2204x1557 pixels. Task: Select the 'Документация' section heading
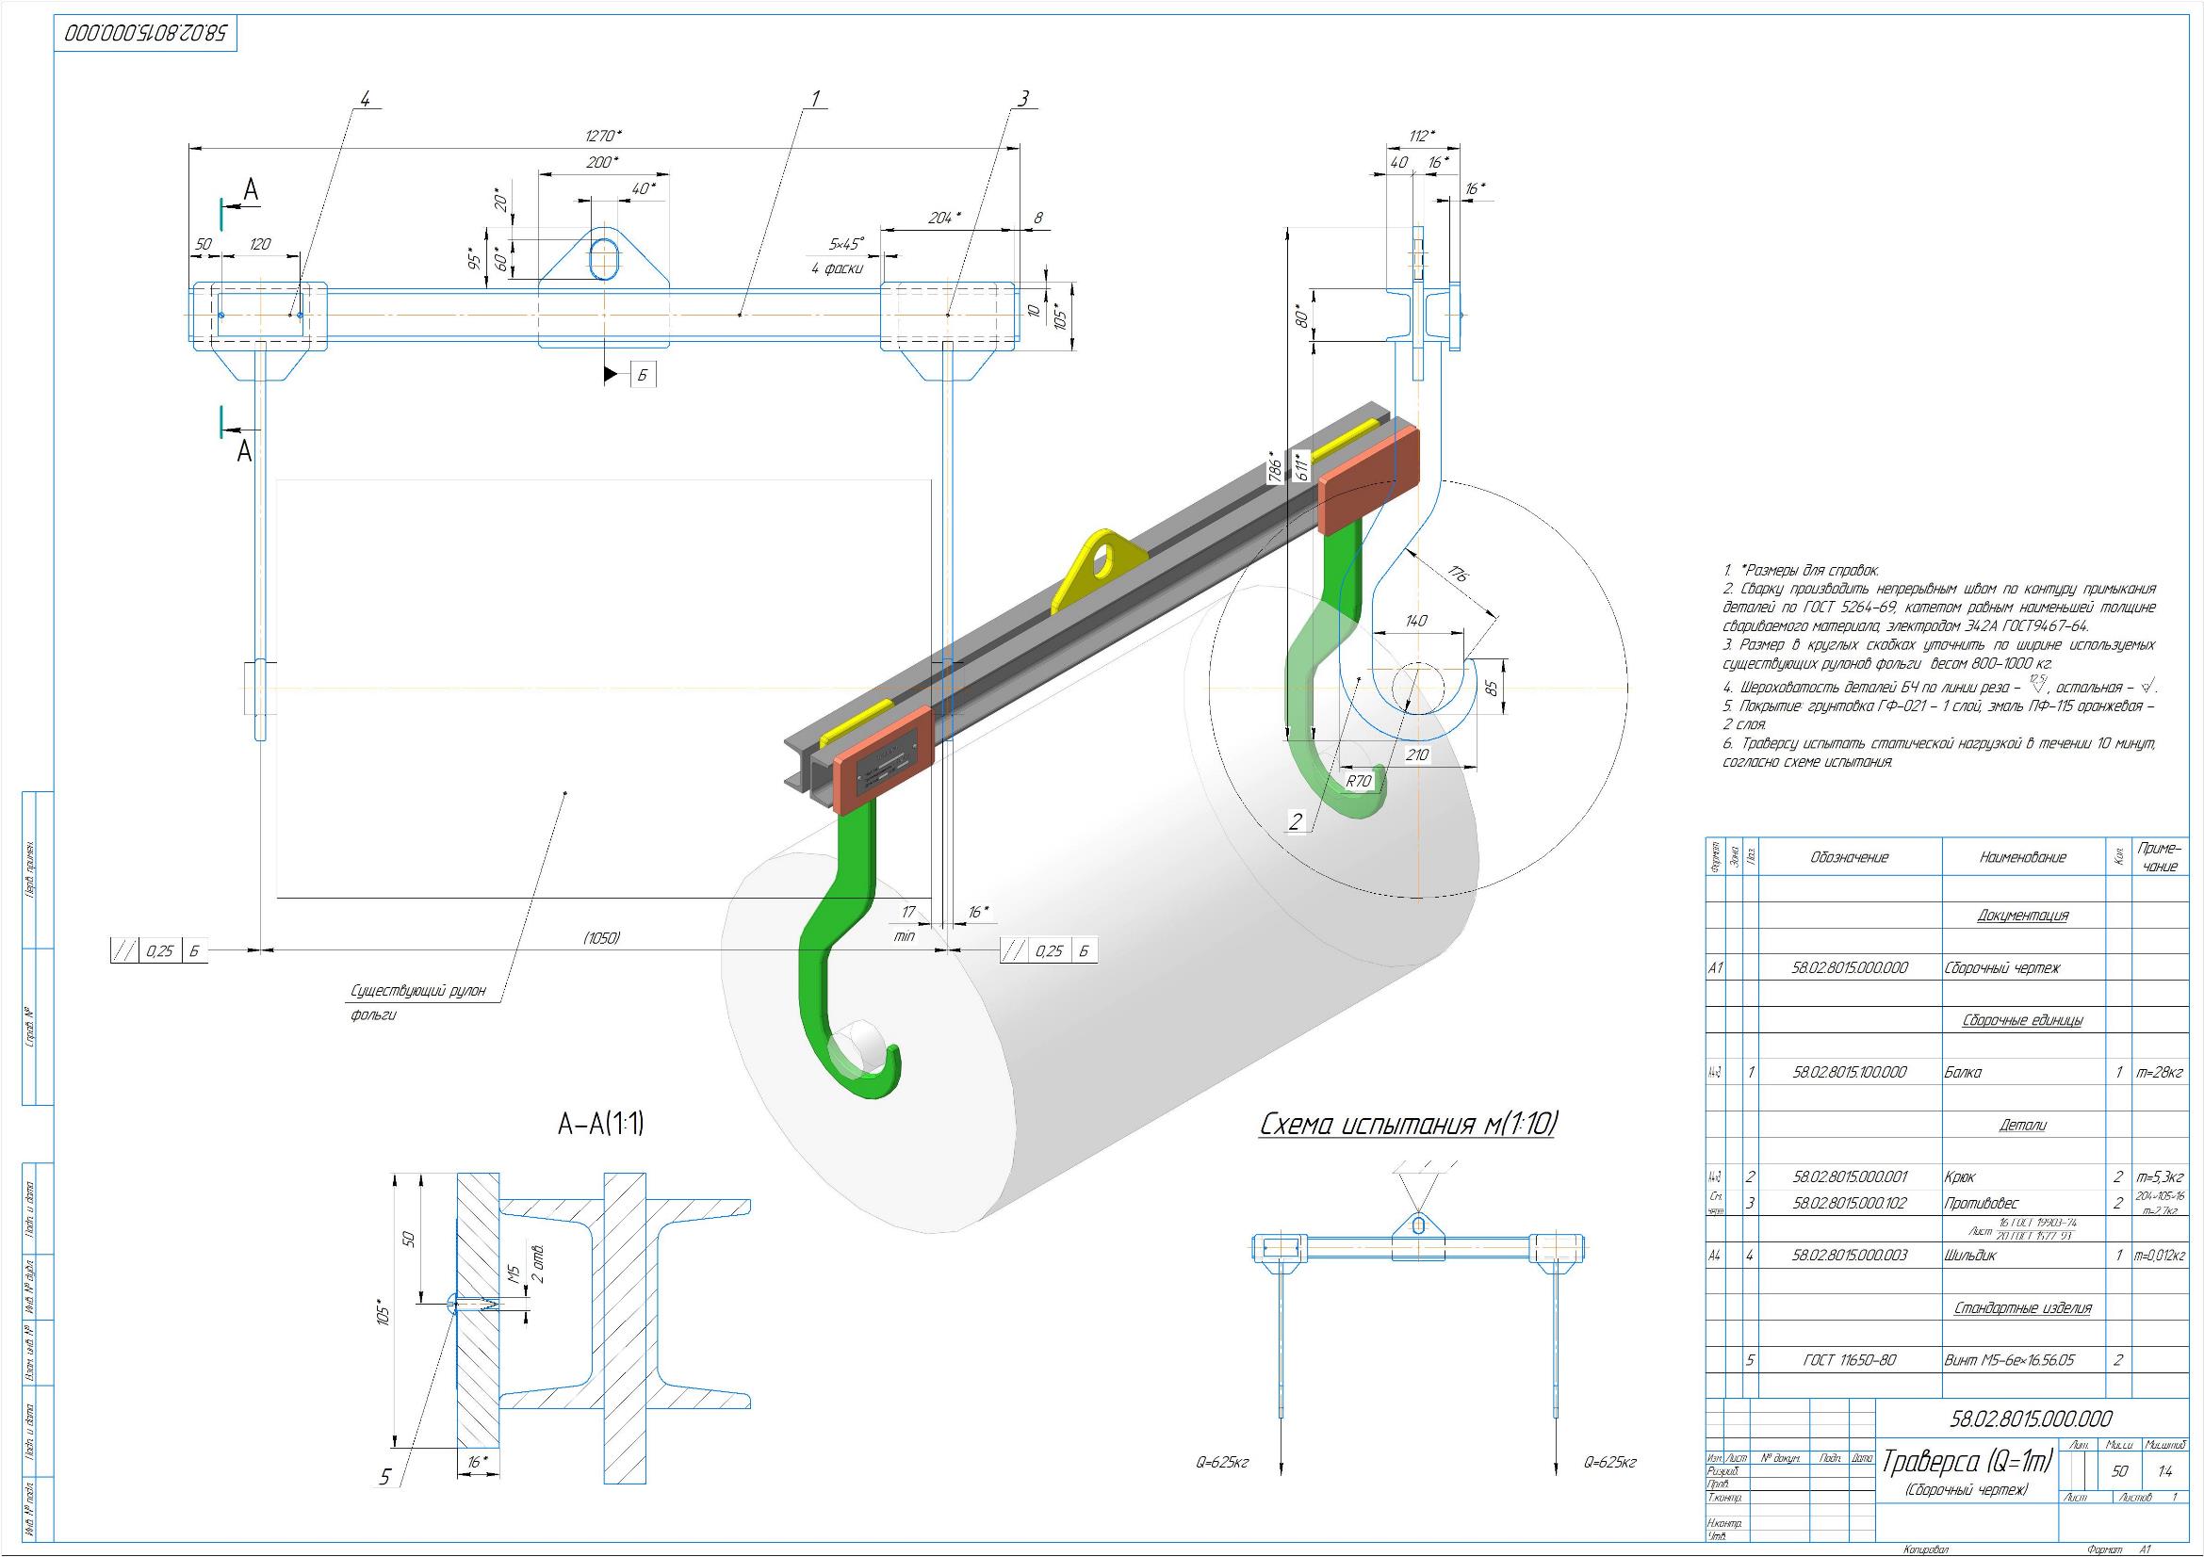click(2022, 916)
